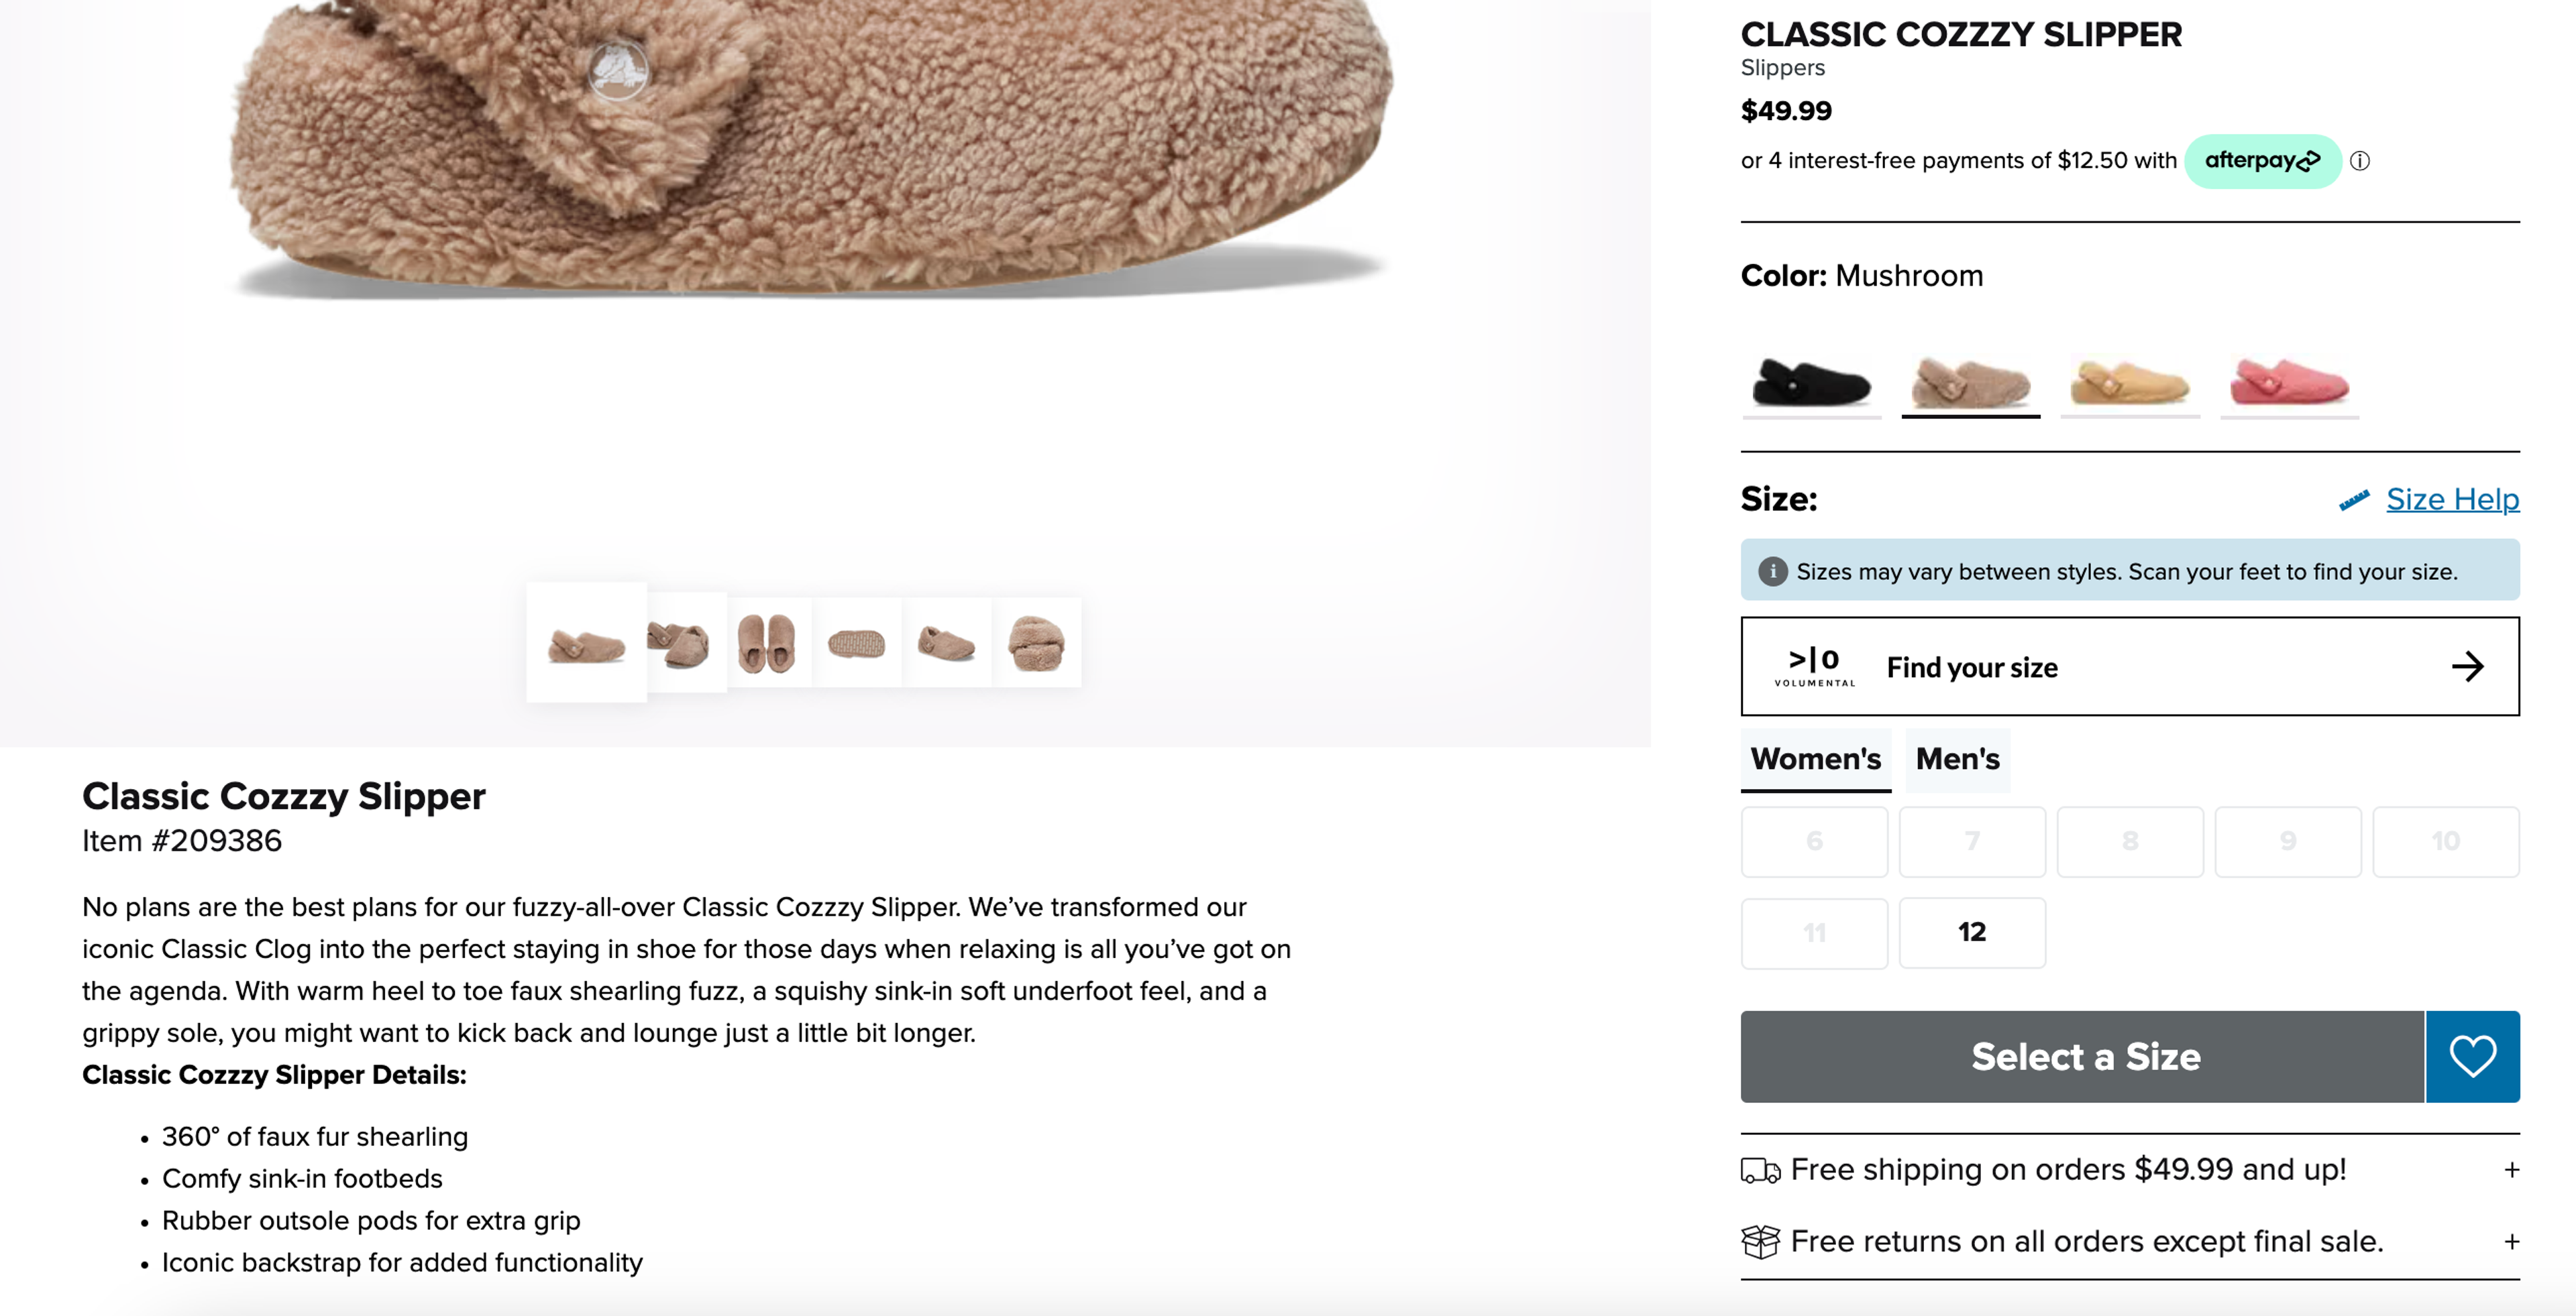
Task: Select women's size 9
Action: 2288,841
